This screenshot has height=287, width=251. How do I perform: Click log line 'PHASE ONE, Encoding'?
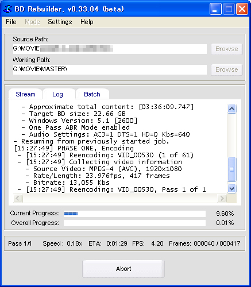[95, 148]
